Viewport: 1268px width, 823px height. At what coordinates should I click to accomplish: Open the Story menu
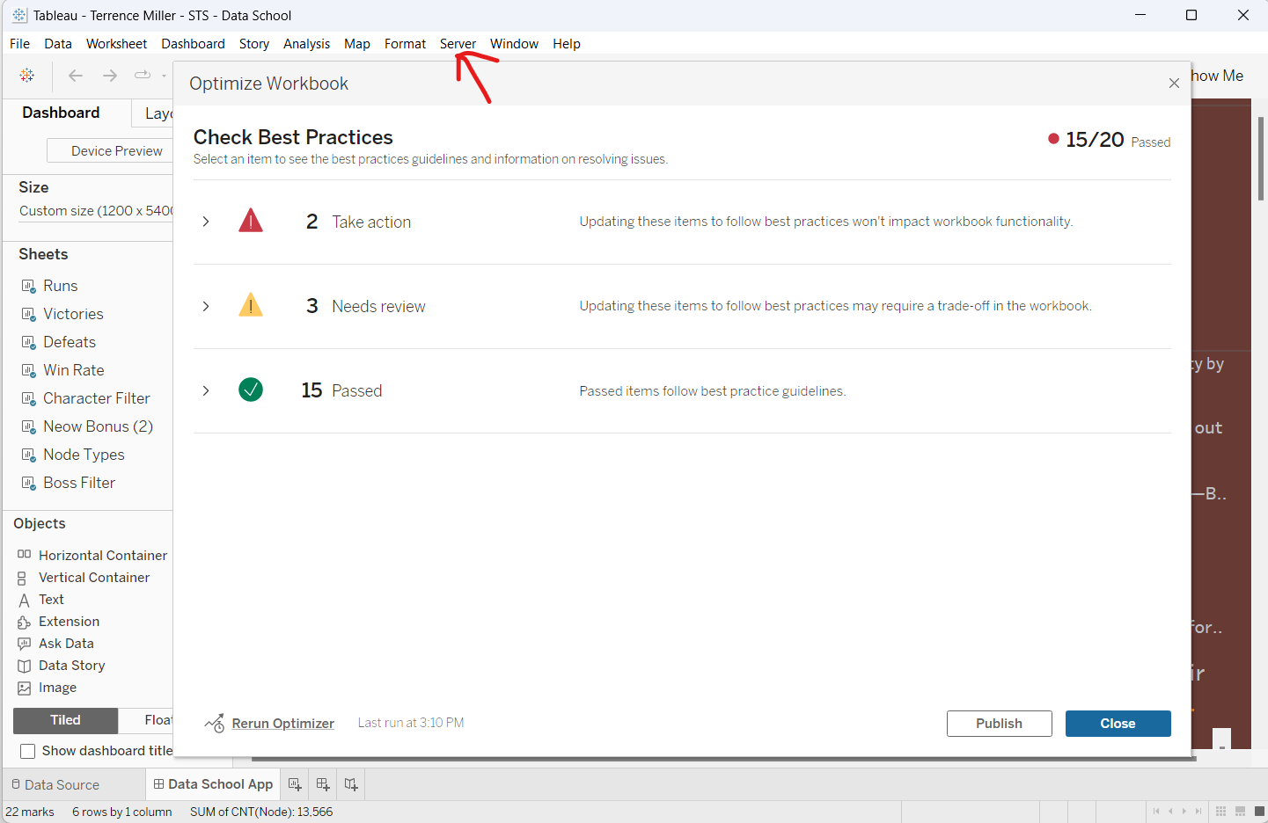(254, 43)
